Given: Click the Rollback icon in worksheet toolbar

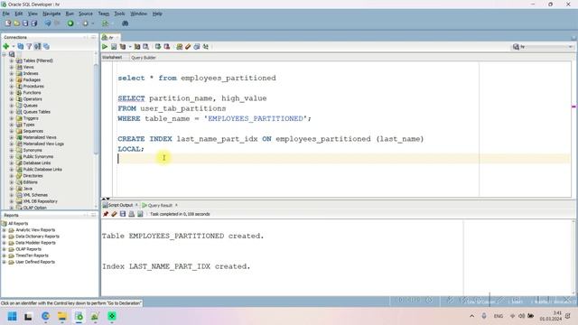Looking at the screenshot, I should pyautogui.click(x=166, y=47).
